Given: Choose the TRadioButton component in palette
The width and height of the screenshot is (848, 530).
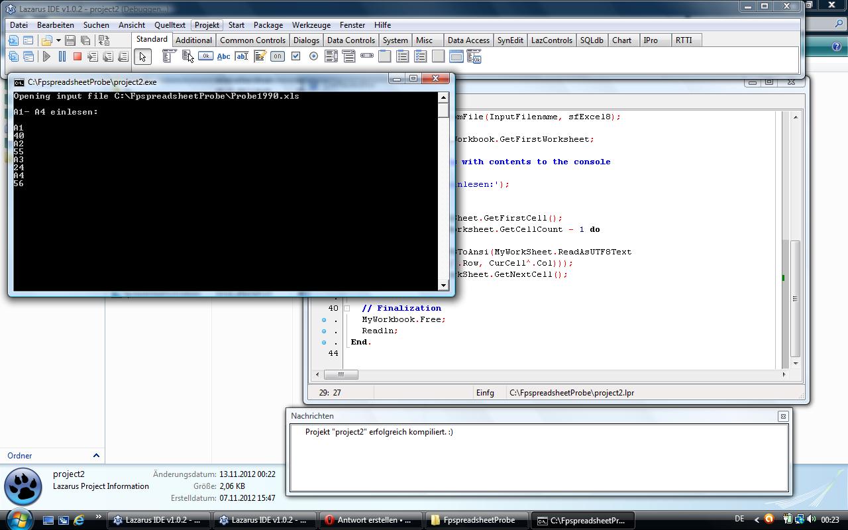Looking at the screenshot, I should point(313,56).
